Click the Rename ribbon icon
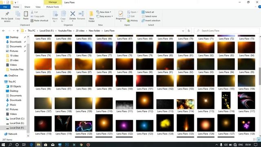This screenshot has width=261, height=147. (x=81, y=14)
